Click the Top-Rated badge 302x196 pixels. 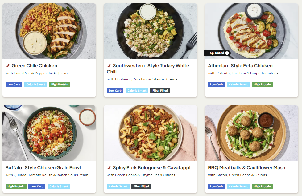pos(216,53)
